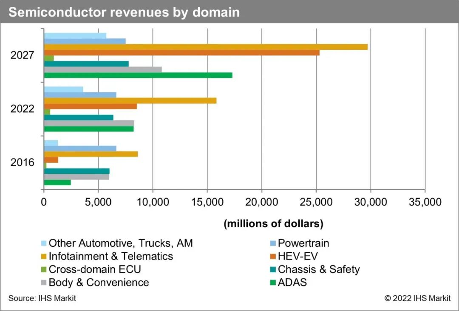Click the 2022 Chassis & Safety teal bar
This screenshot has width=459, height=311.
click(x=79, y=118)
